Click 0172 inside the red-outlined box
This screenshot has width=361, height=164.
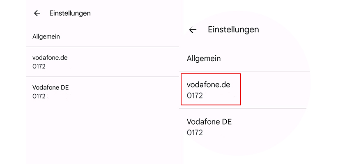[195, 96]
